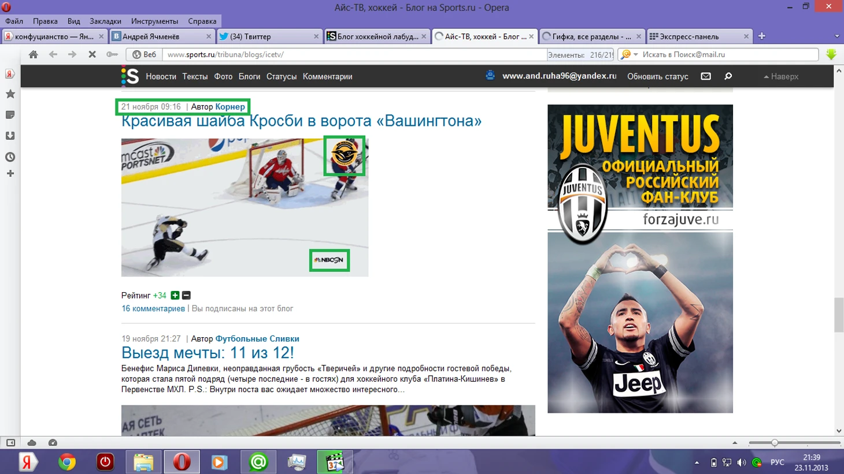This screenshot has height=474, width=844.
Task: Open the '16 комментариев' link
Action: click(x=153, y=309)
